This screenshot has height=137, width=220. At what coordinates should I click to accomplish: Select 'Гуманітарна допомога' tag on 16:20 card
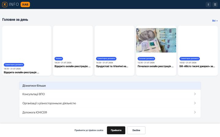(106, 58)
